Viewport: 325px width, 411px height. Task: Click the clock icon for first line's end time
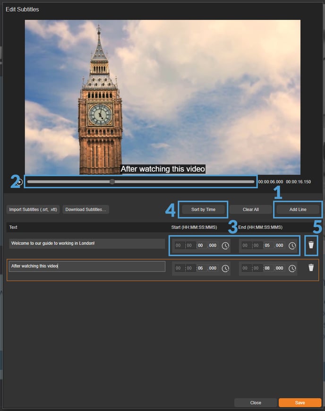tap(292, 246)
